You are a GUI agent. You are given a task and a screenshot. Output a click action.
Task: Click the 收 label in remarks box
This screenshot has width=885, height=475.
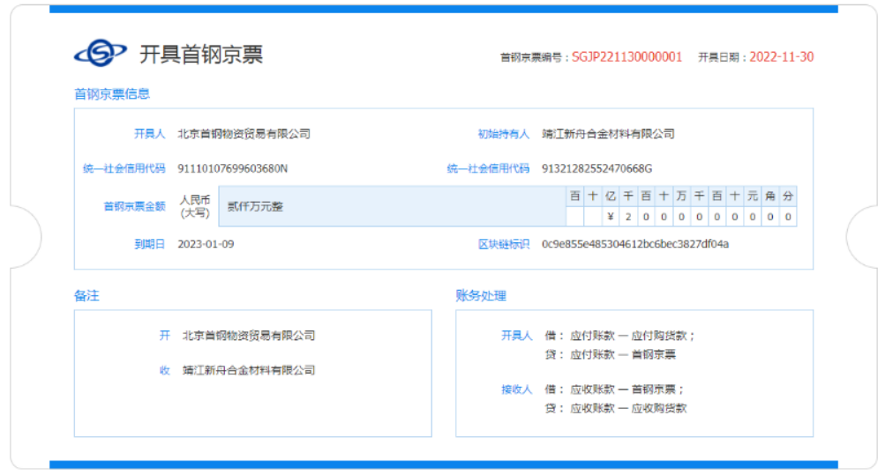(164, 370)
